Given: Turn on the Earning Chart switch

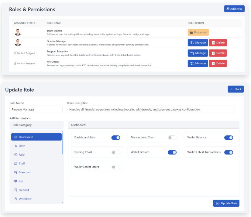Looking at the screenshot, I should 116,152.
